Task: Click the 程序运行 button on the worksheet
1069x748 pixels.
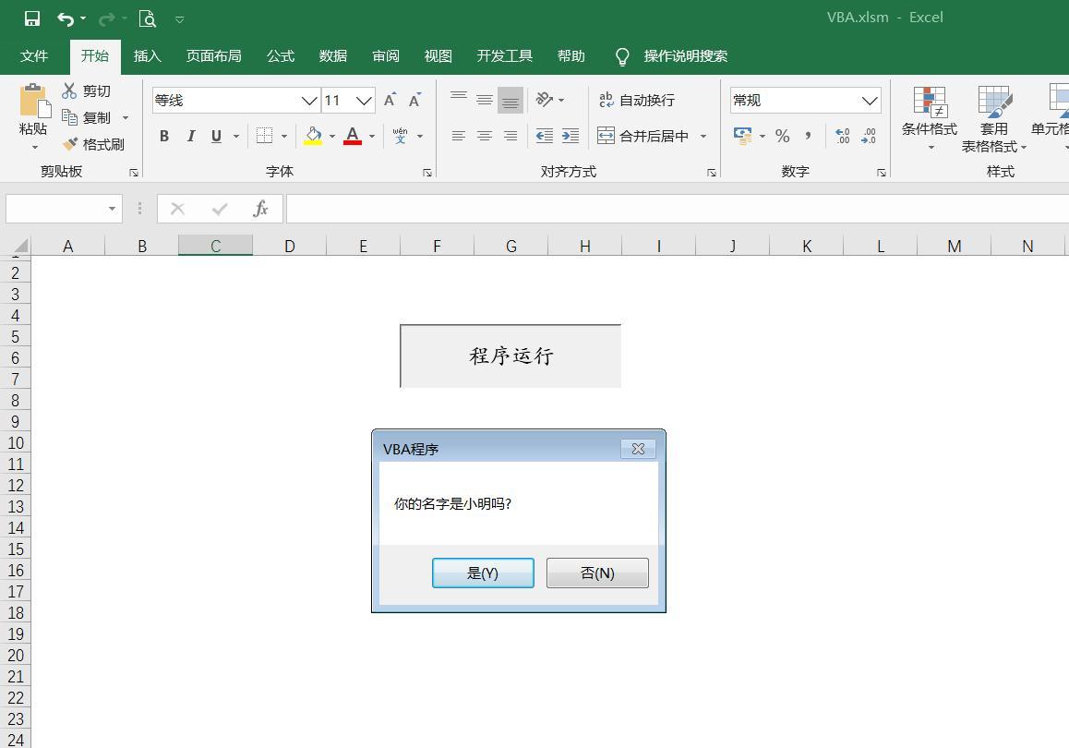Action: (510, 356)
